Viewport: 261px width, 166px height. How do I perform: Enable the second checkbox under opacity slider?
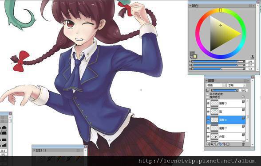coord(207,97)
